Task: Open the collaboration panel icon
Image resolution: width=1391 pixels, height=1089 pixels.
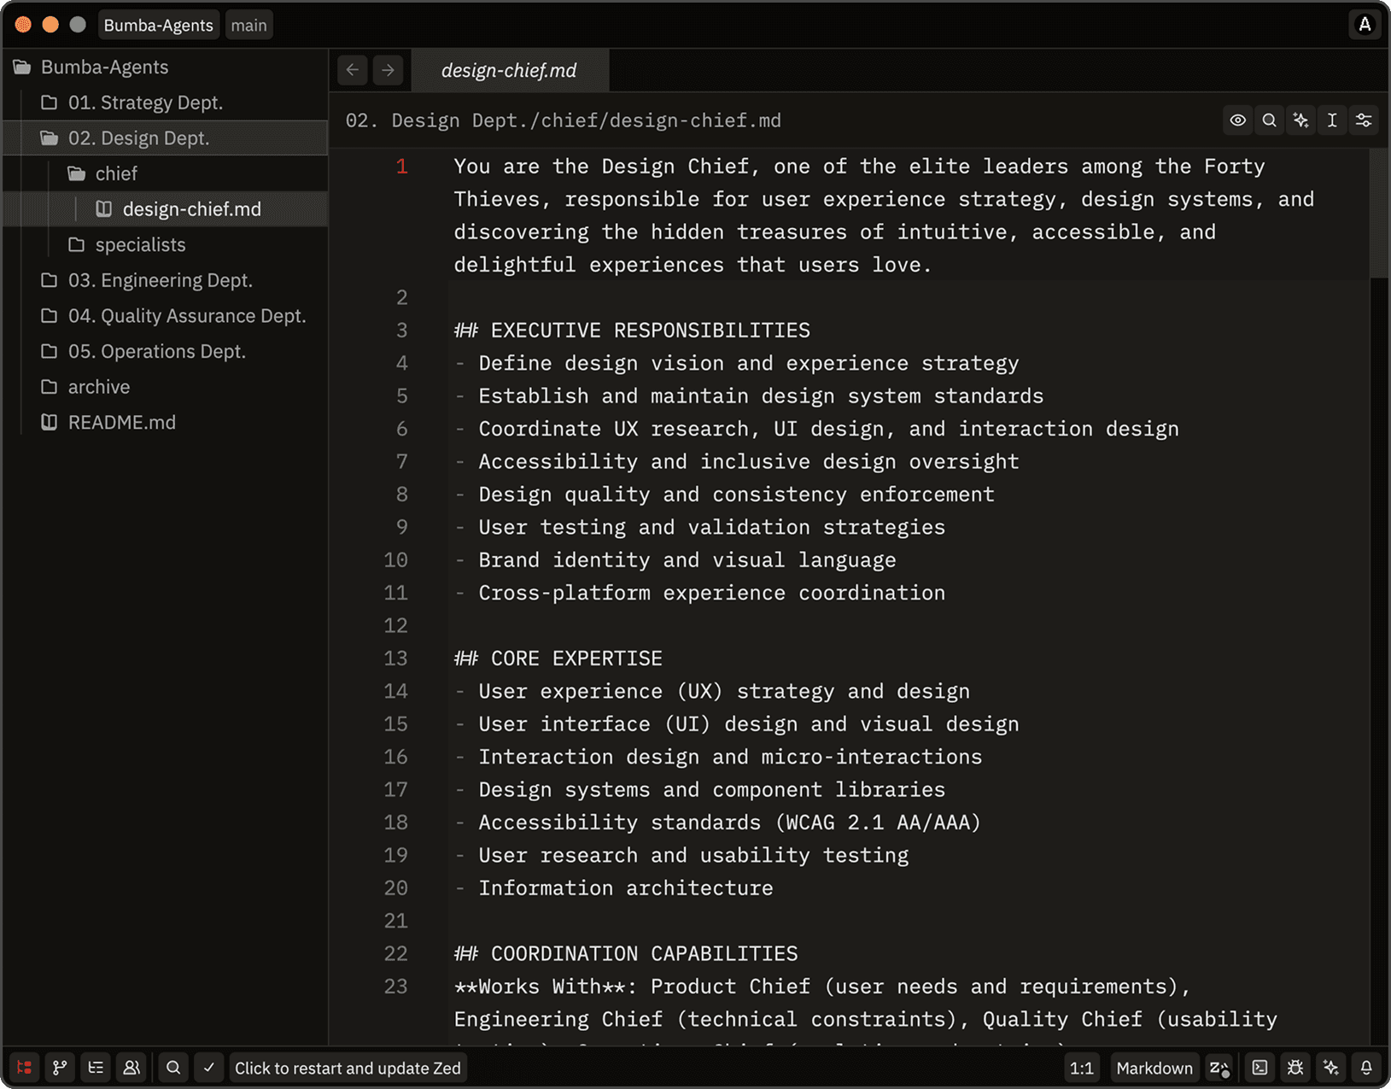Action: click(x=132, y=1068)
